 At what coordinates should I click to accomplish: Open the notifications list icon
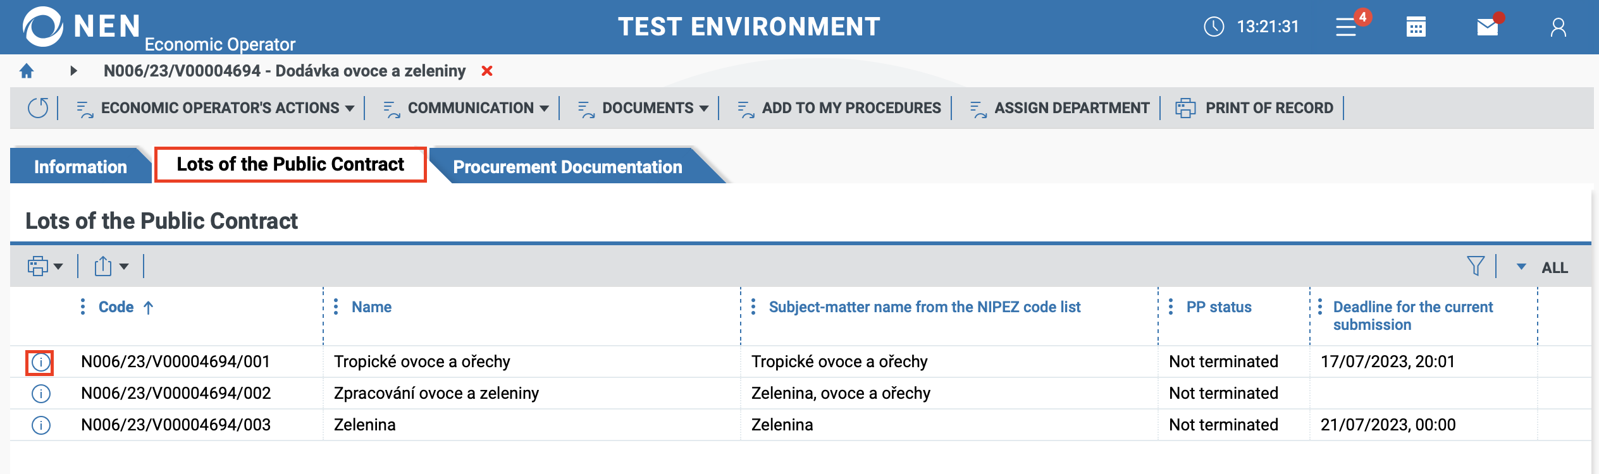point(1346,27)
